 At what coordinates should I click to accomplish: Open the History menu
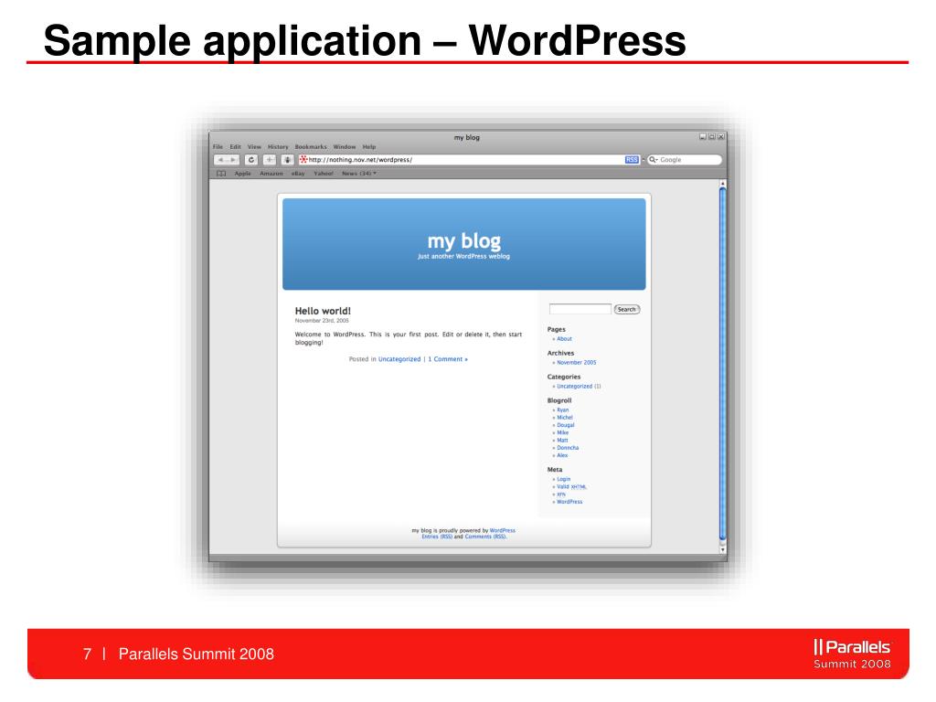pyautogui.click(x=278, y=147)
